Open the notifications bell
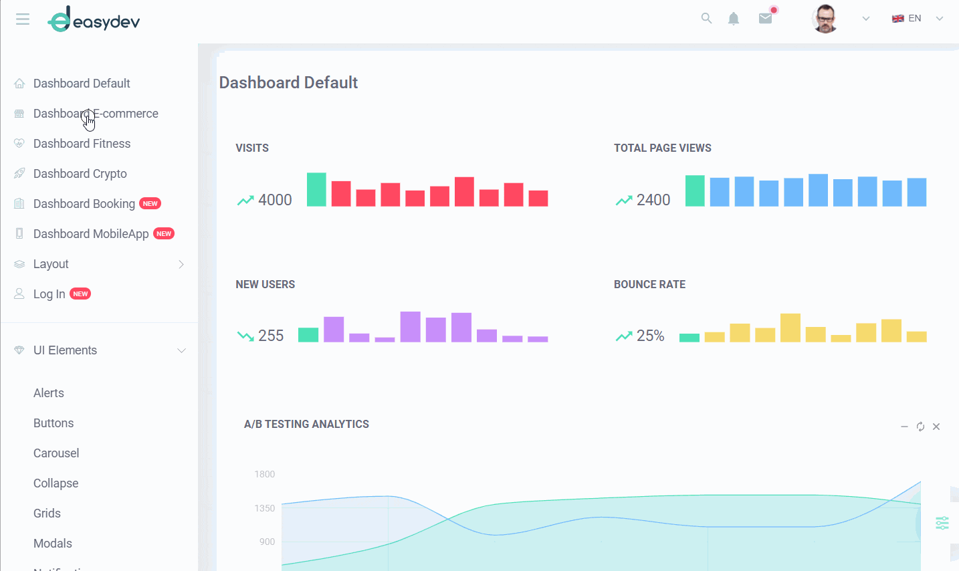The width and height of the screenshot is (959, 571). click(734, 19)
